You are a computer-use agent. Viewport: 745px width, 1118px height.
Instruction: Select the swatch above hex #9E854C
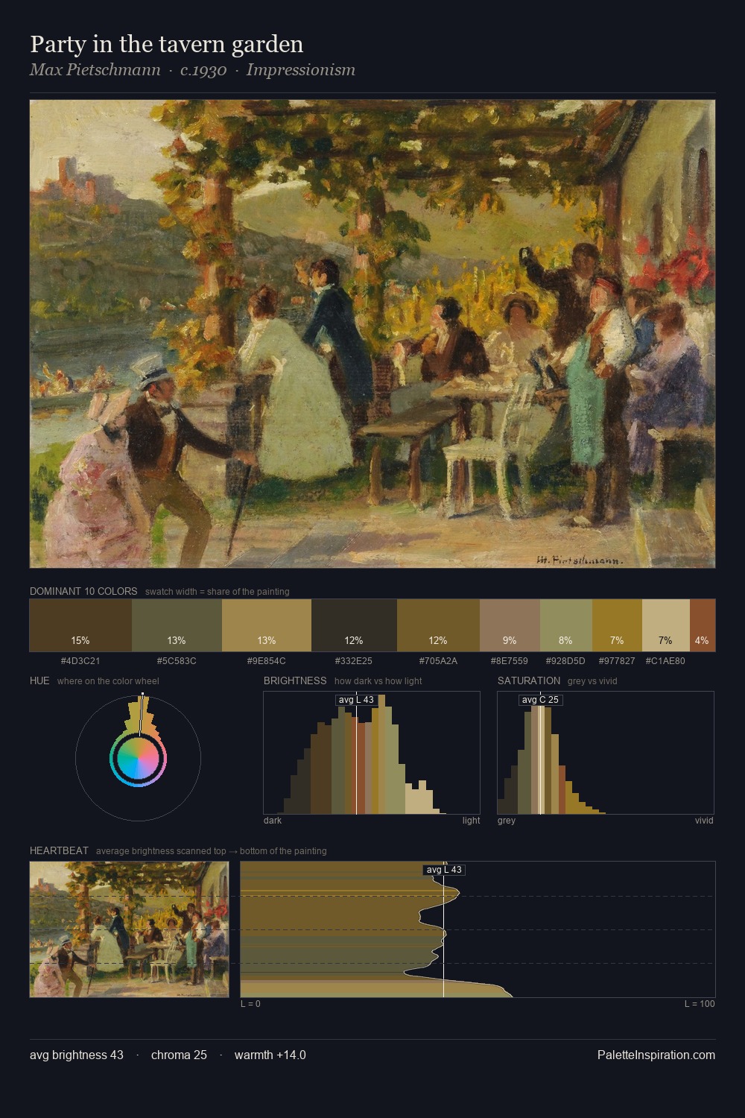pyautogui.click(x=267, y=625)
